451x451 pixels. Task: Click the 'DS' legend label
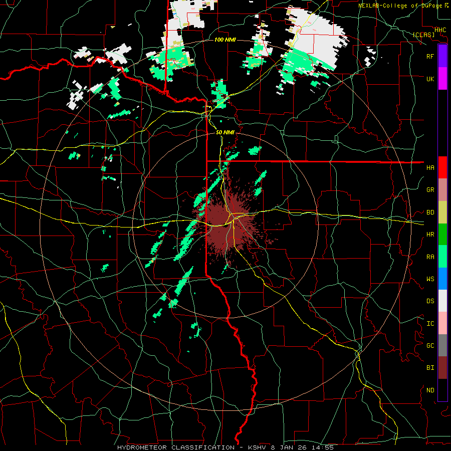pos(430,301)
